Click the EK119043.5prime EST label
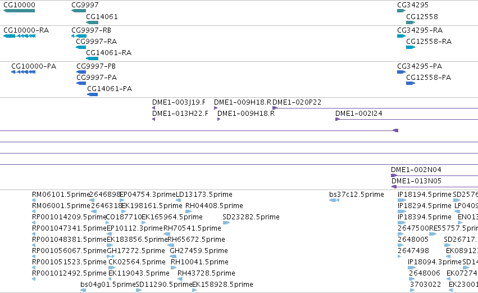 [x=139, y=273]
